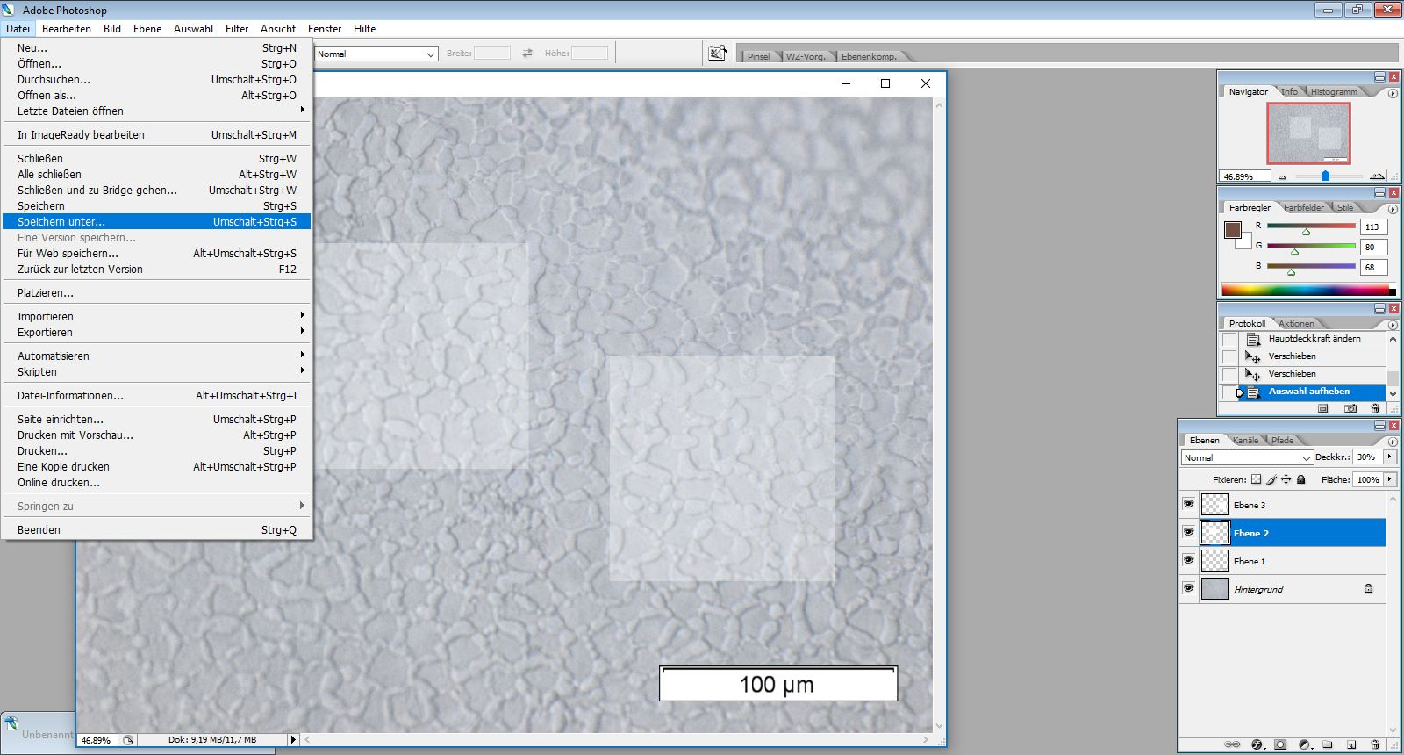Switch to the Histogramm tab
This screenshot has height=755, width=1404.
pos(1334,92)
